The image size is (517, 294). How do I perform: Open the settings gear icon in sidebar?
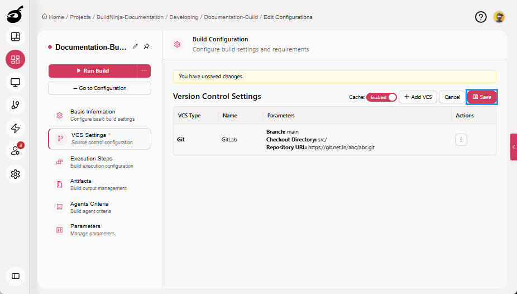click(15, 174)
